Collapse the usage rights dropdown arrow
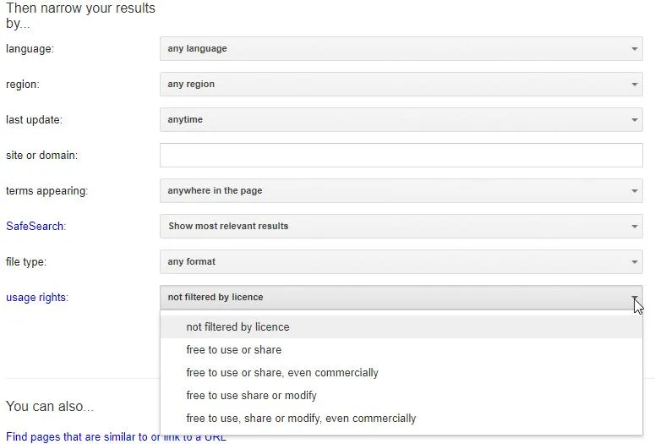This screenshot has width=655, height=444. click(634, 298)
